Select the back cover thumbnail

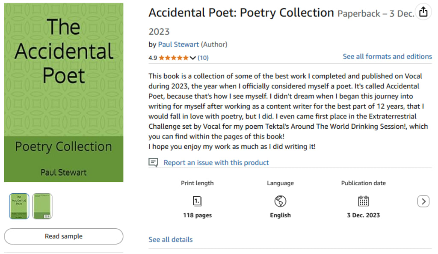click(x=42, y=206)
